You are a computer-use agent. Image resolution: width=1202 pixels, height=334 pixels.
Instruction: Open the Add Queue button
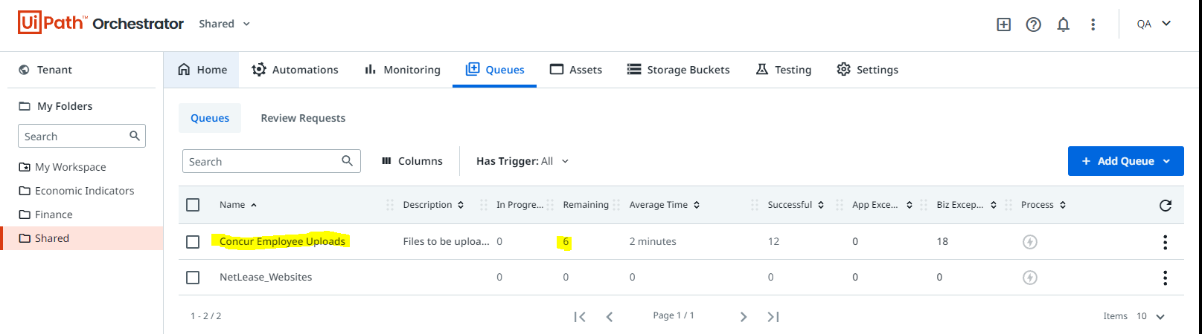tap(1125, 161)
